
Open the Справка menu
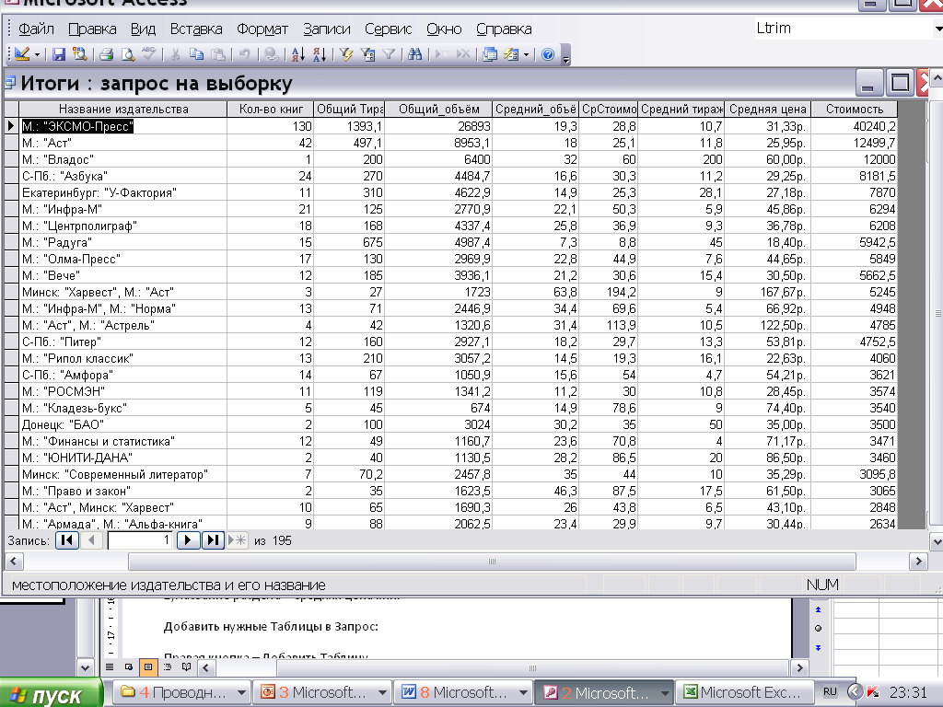click(x=504, y=29)
